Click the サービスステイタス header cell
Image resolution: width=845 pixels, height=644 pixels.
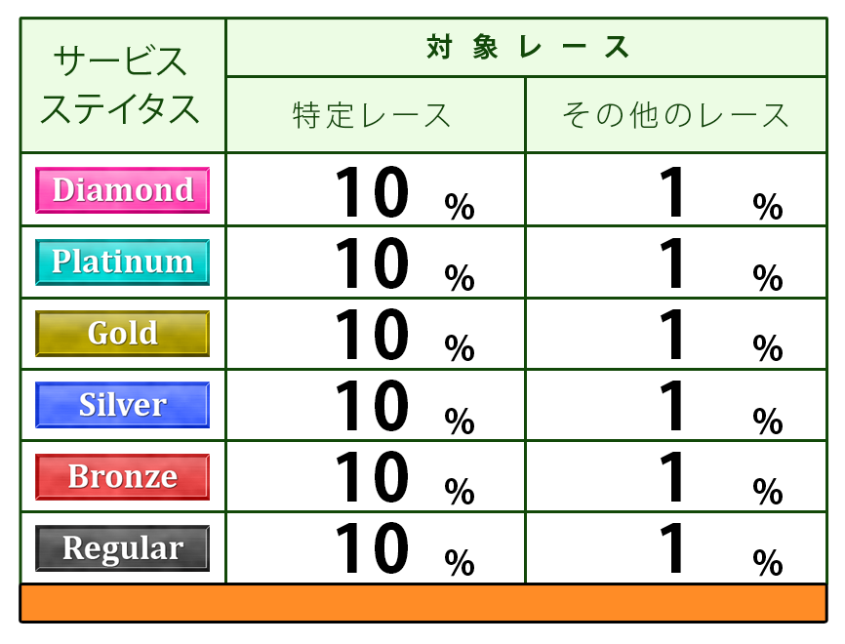coord(122,86)
